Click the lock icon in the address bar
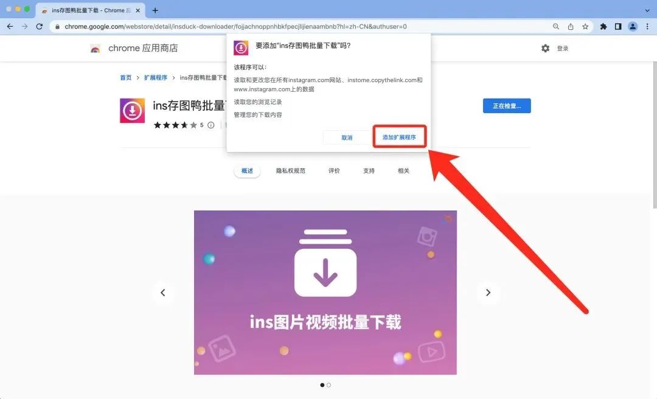 pos(57,26)
